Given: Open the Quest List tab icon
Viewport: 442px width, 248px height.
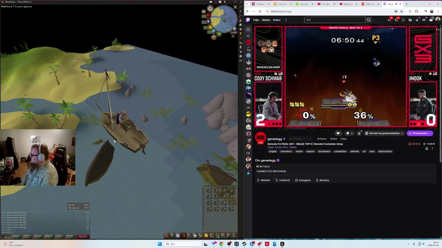Looking at the screenshot, I should click(178, 236).
